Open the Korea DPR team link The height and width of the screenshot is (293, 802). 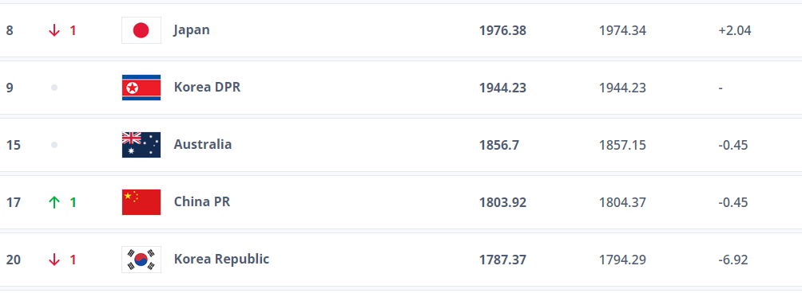coord(207,87)
